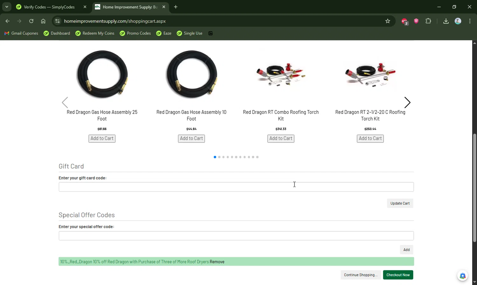
Task: Open Red Dragon Gas Hose Assembly 25 Foot link
Action: pos(102,115)
